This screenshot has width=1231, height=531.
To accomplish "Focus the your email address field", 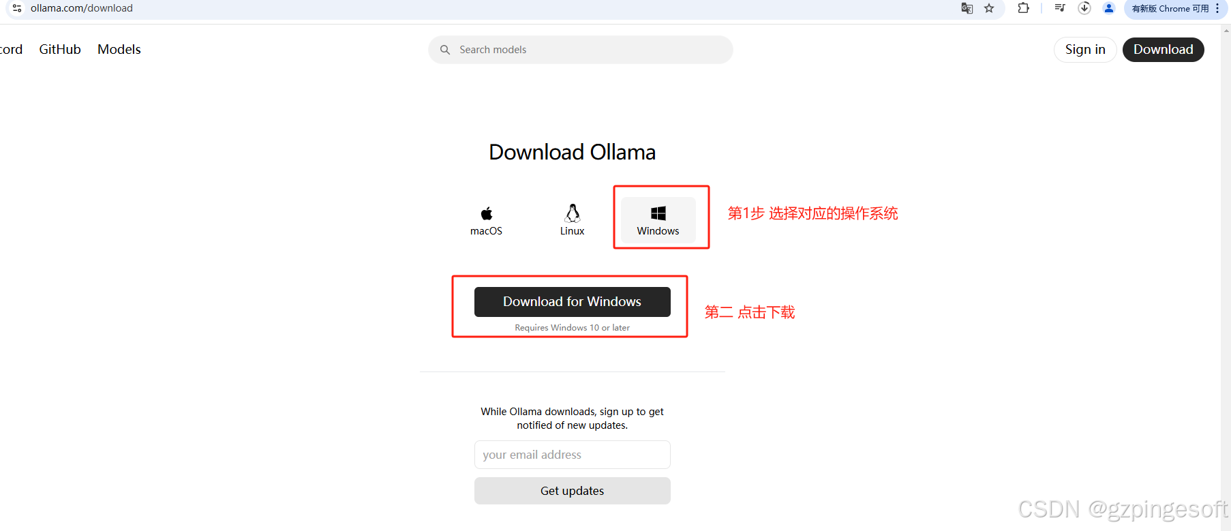I will (573, 455).
